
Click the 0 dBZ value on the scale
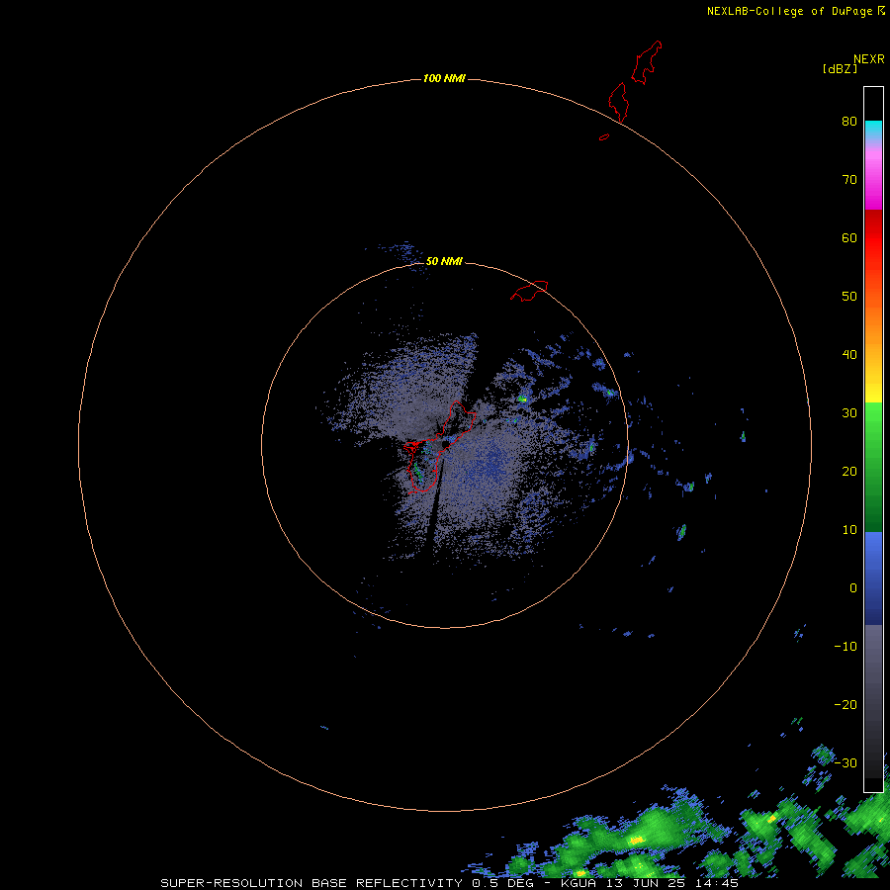[x=853, y=588]
